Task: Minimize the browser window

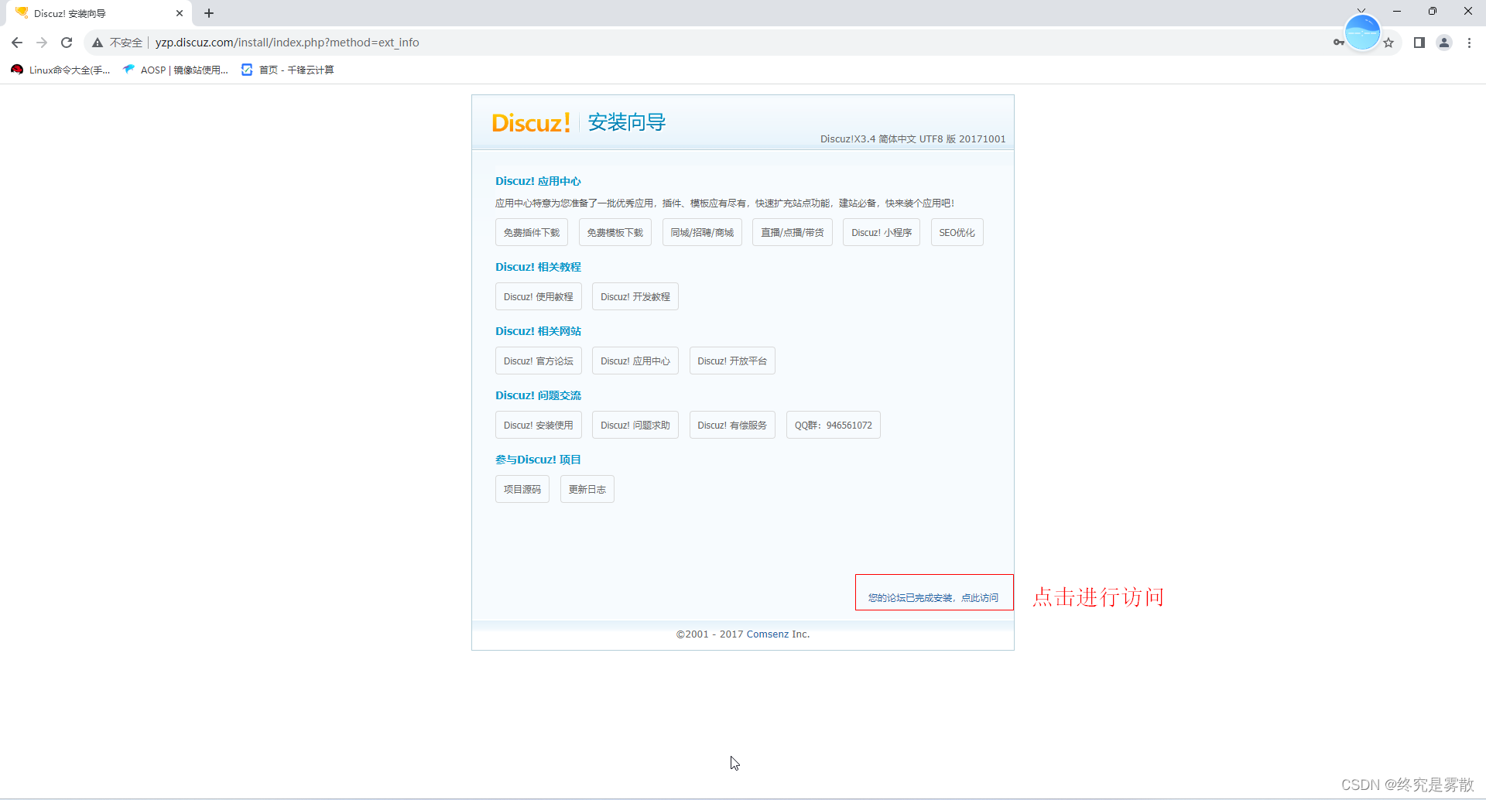Action: (x=1397, y=11)
